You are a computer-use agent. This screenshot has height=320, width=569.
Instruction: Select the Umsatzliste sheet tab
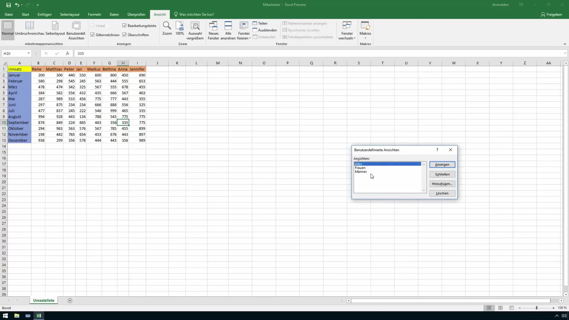click(x=44, y=300)
